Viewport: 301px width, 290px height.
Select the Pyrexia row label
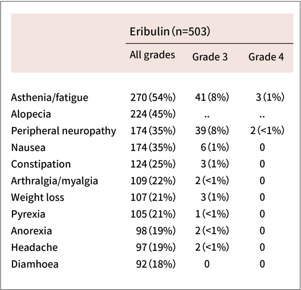click(x=28, y=214)
